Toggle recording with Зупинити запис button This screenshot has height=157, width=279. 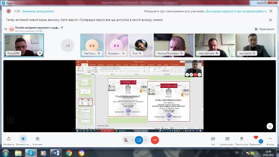coord(23,139)
